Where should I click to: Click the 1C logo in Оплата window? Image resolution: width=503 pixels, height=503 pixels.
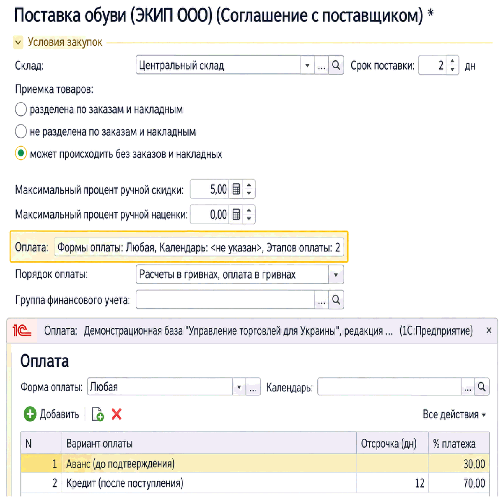point(22,331)
